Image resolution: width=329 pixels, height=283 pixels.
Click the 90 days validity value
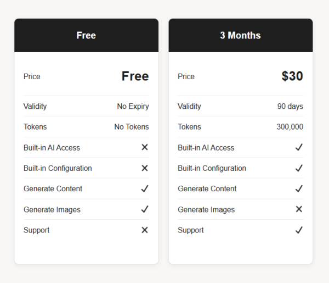pos(290,107)
